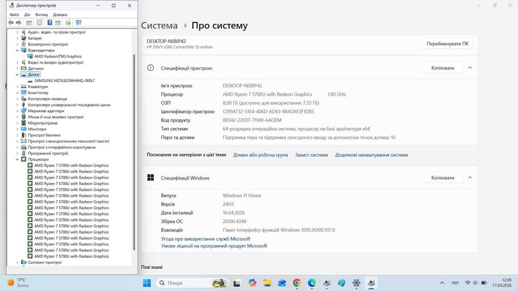Expand the Біометричні пристрої category
The image size is (518, 291).
coord(17,44)
